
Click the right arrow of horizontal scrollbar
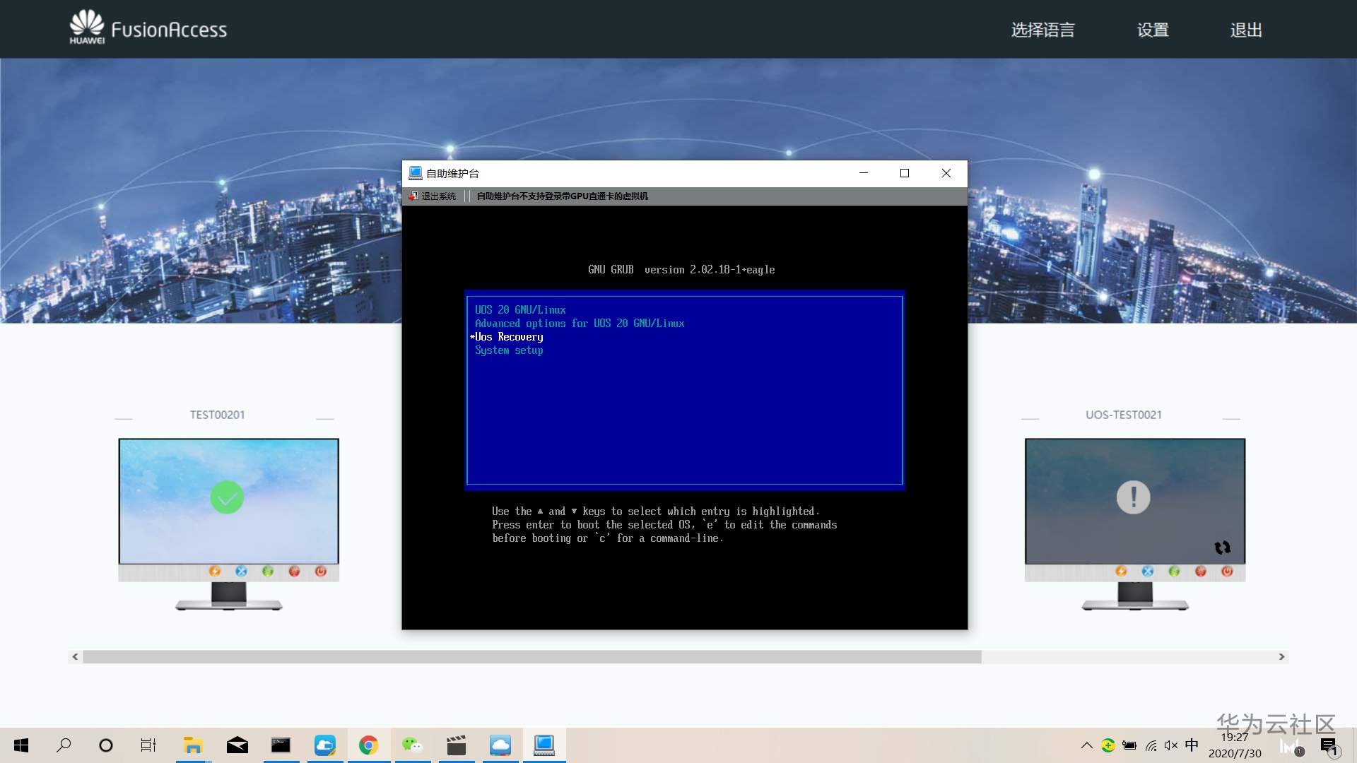(x=1281, y=657)
